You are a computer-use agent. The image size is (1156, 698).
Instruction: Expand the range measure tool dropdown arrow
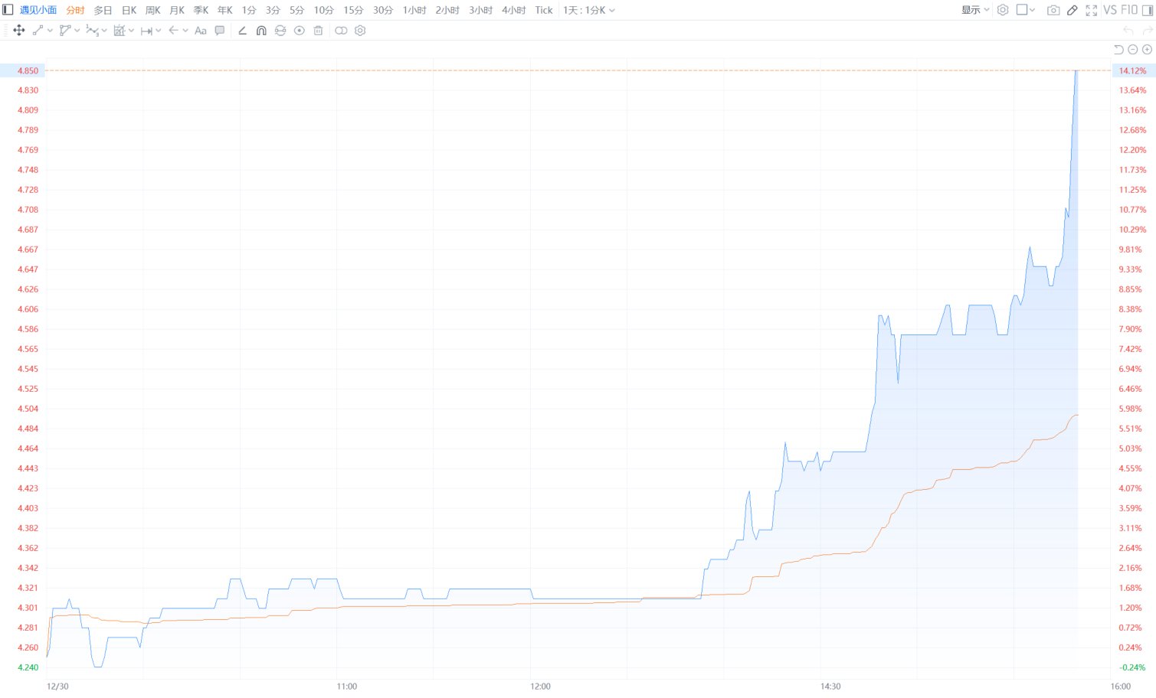pyautogui.click(x=158, y=31)
